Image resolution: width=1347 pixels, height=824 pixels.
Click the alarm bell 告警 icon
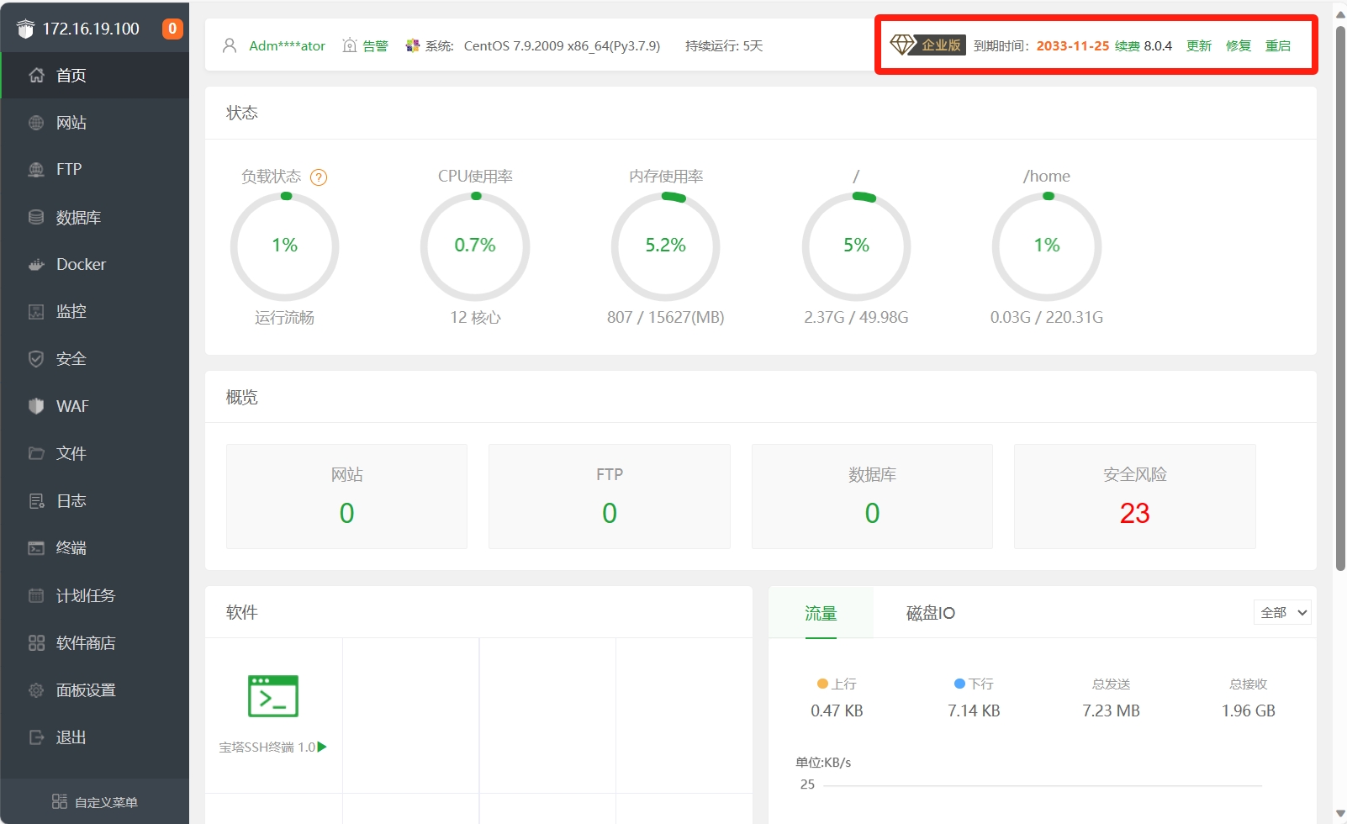pos(350,45)
